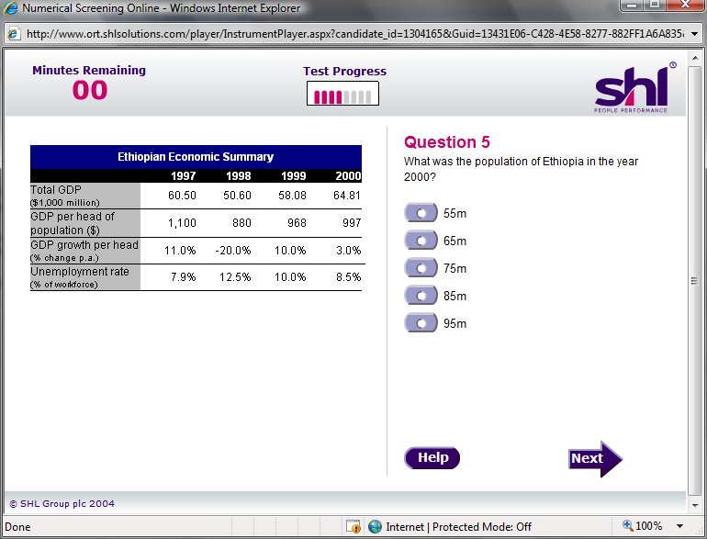Click the page icon beside the URL
The width and height of the screenshot is (707, 539).
pyautogui.click(x=14, y=33)
